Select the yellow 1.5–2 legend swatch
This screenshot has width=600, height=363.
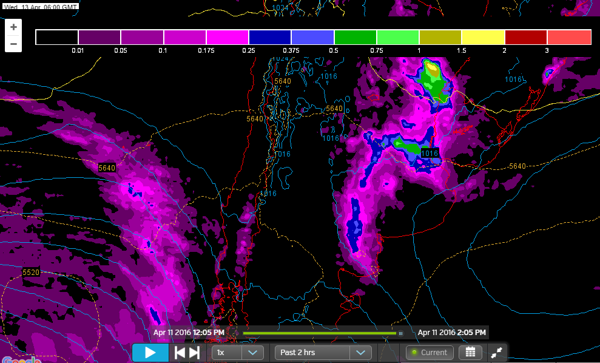pyautogui.click(x=484, y=37)
